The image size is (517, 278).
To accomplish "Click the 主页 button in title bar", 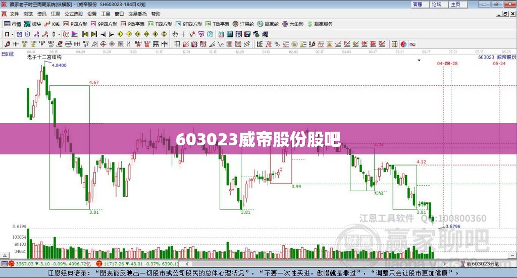I will [x=457, y=4].
